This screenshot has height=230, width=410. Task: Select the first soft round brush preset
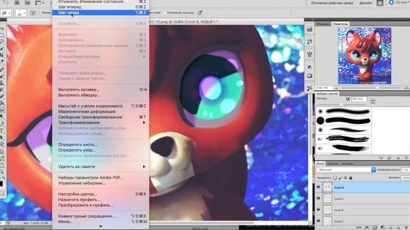pos(343,112)
